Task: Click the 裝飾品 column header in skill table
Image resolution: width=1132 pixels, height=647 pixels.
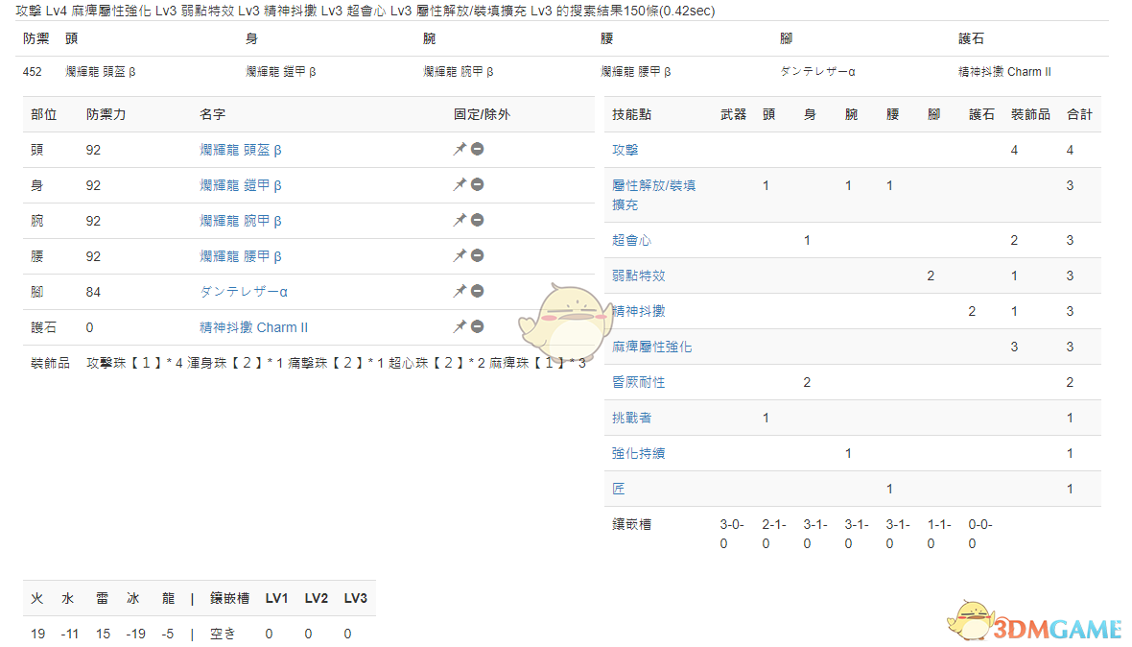Action: pos(1030,114)
